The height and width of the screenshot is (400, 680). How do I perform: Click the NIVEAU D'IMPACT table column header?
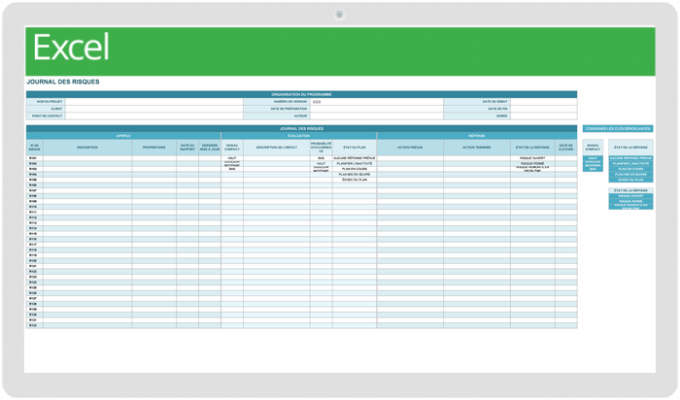[232, 148]
